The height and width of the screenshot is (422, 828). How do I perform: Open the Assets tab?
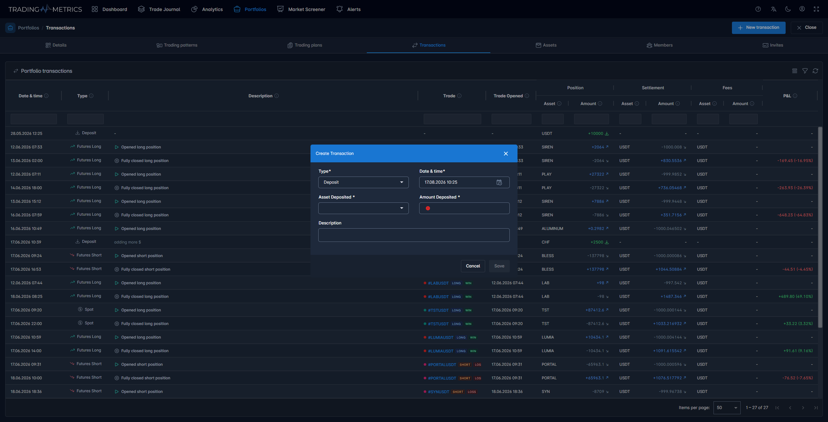(546, 45)
